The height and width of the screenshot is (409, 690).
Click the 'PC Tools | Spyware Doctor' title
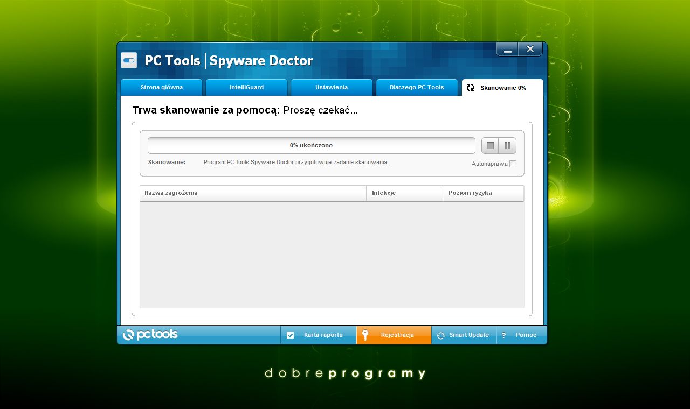(229, 61)
